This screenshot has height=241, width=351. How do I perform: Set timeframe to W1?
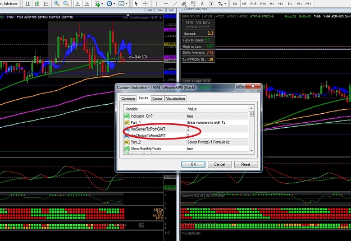point(299,3)
